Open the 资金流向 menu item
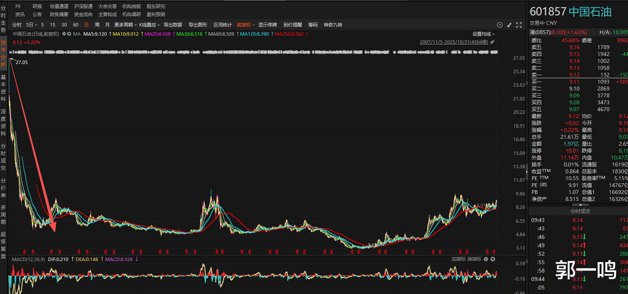 83,15
